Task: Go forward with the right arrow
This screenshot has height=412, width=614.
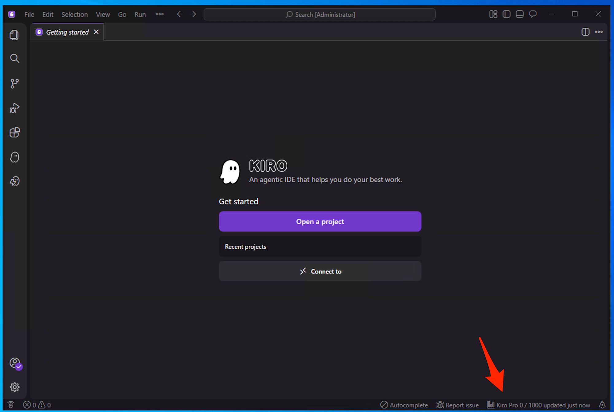Action: [193, 14]
